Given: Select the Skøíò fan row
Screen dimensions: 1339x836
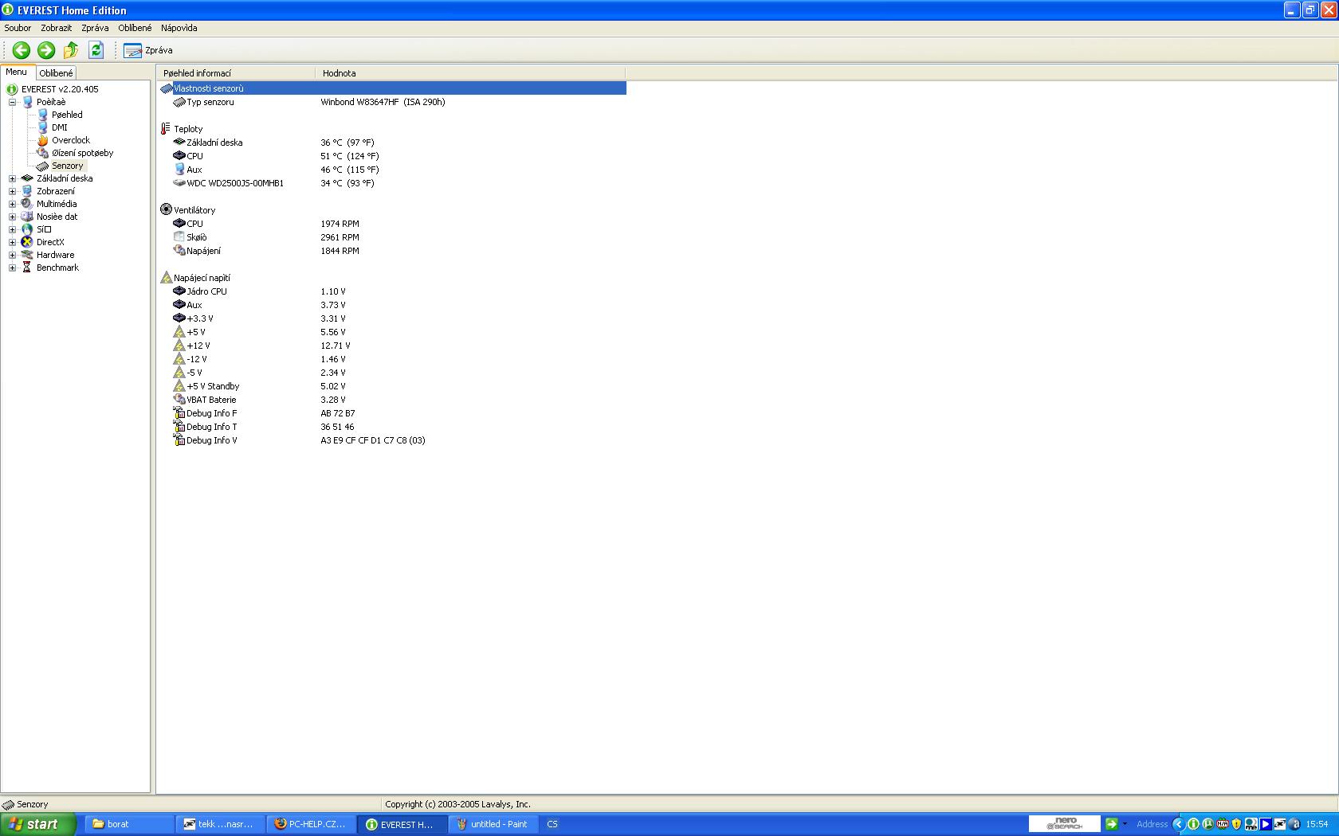Looking at the screenshot, I should pos(392,237).
